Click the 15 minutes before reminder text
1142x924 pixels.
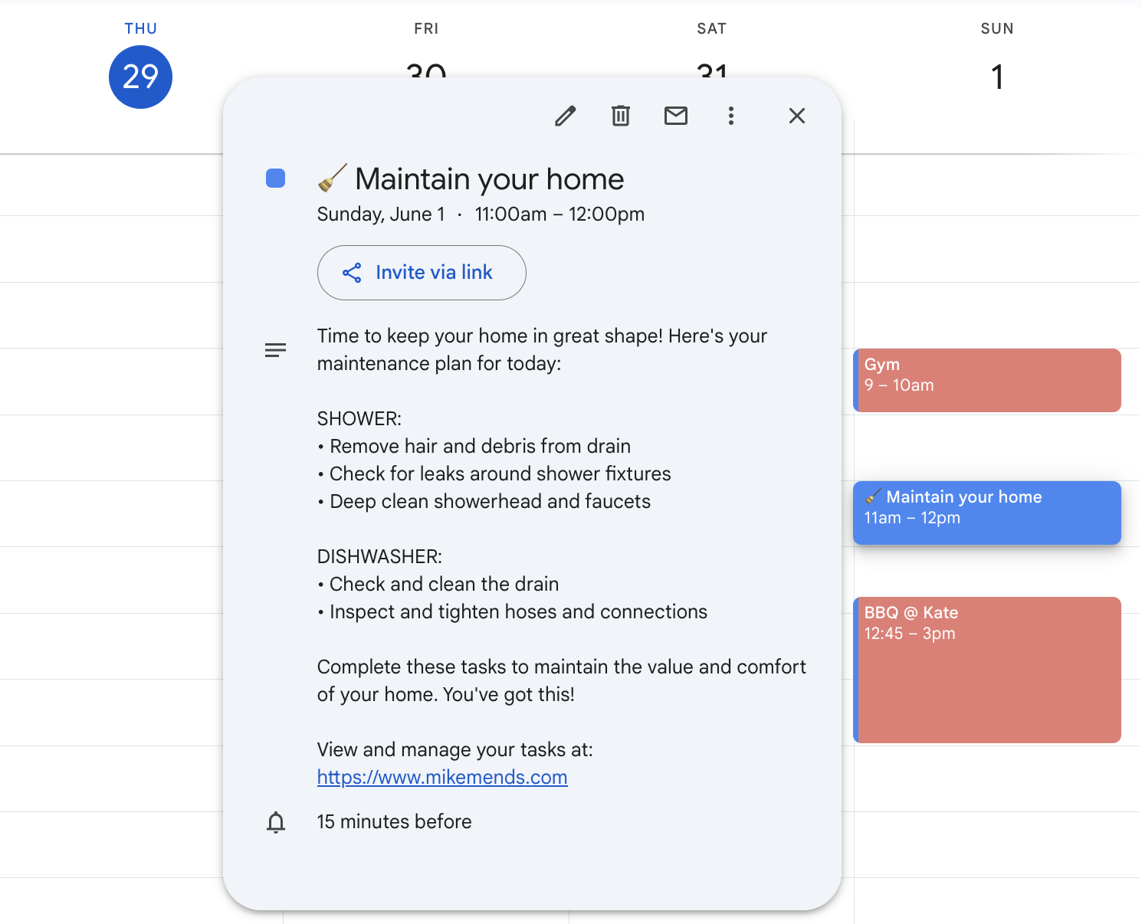pyautogui.click(x=395, y=822)
